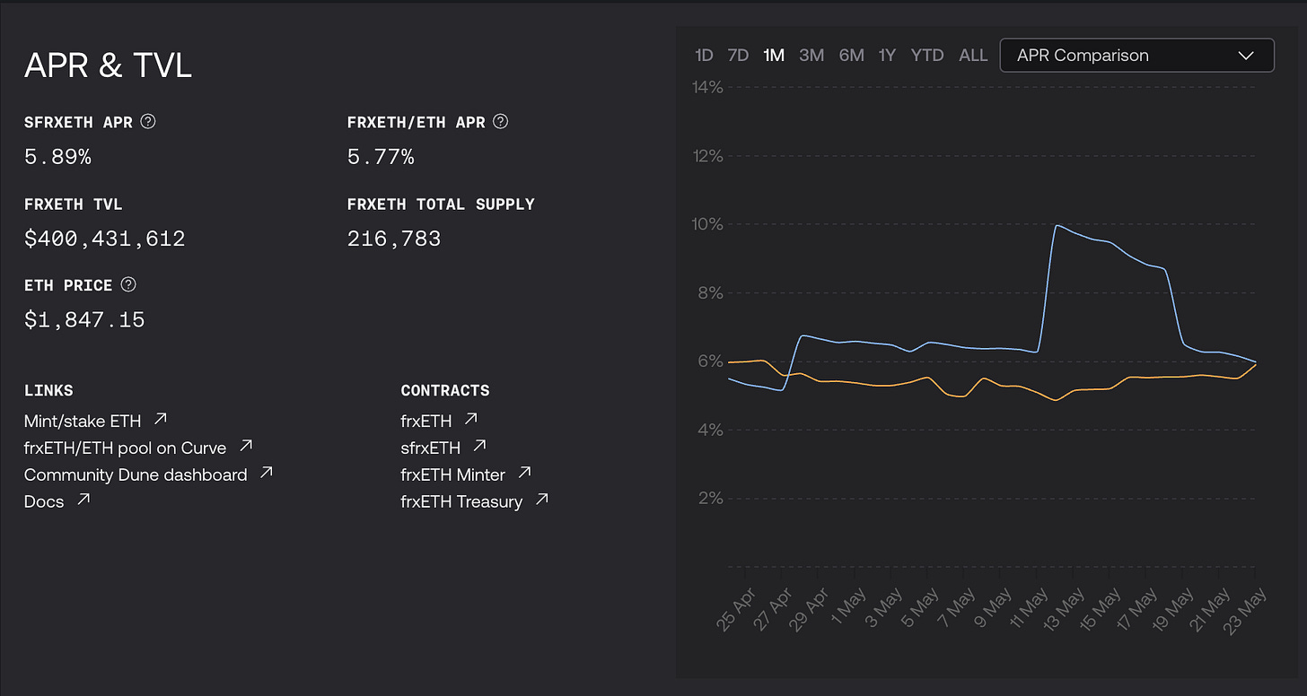Click the FRXETH/ETH APR help icon

coord(501,121)
